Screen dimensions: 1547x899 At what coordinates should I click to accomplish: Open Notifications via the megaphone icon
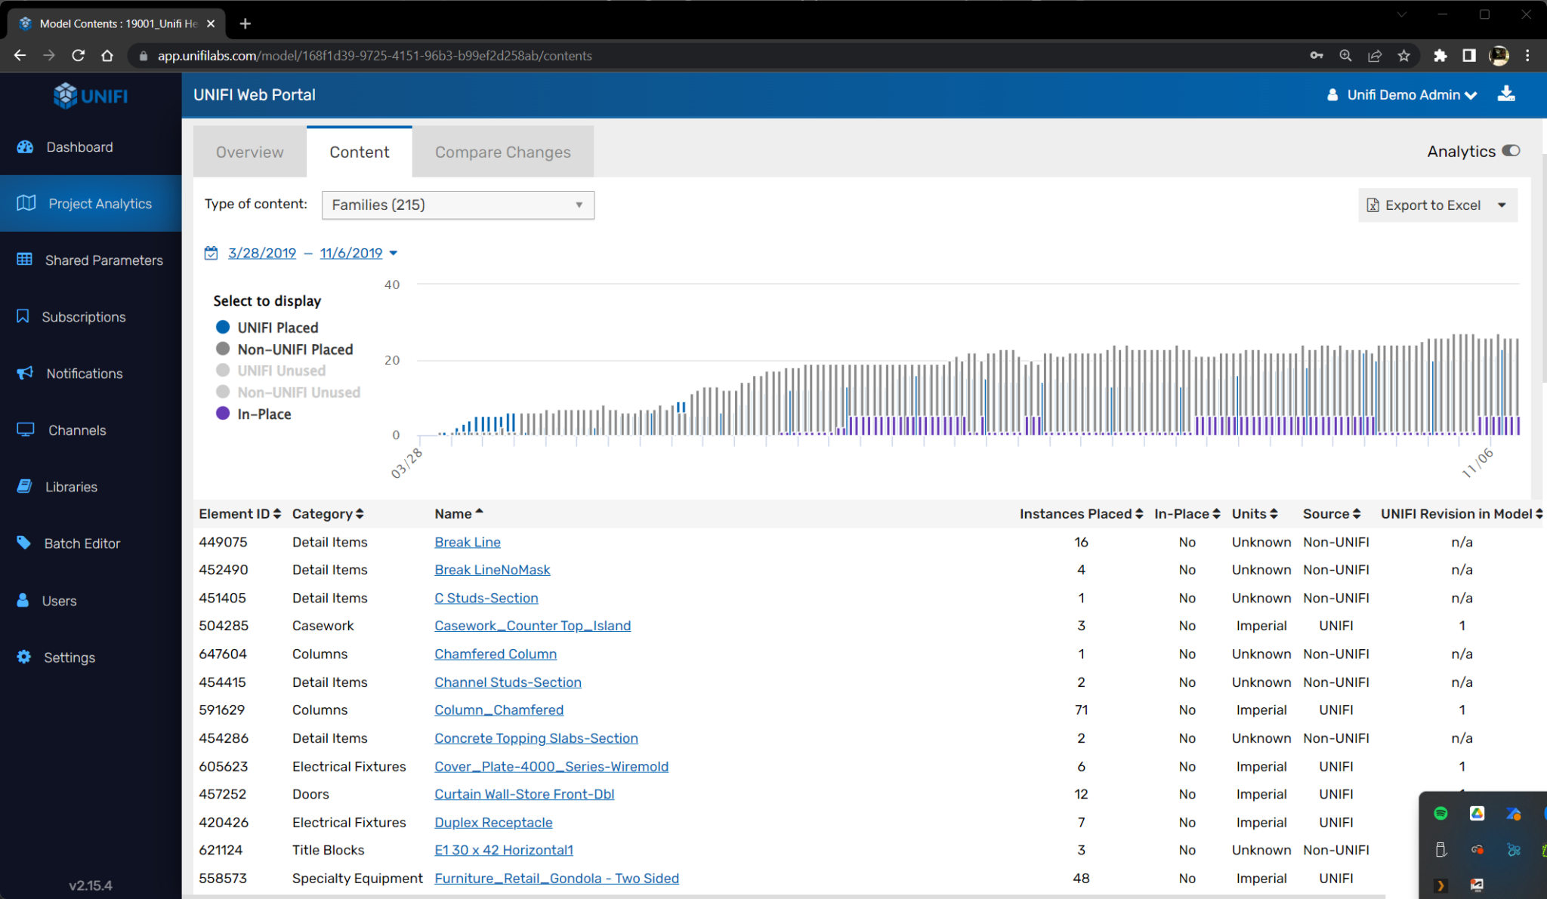pyautogui.click(x=83, y=373)
